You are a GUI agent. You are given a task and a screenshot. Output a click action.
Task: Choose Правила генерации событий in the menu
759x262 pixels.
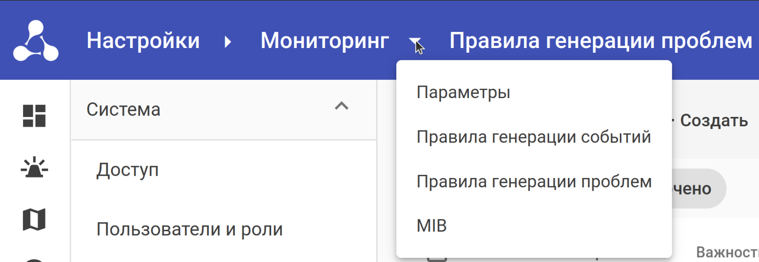[533, 137]
